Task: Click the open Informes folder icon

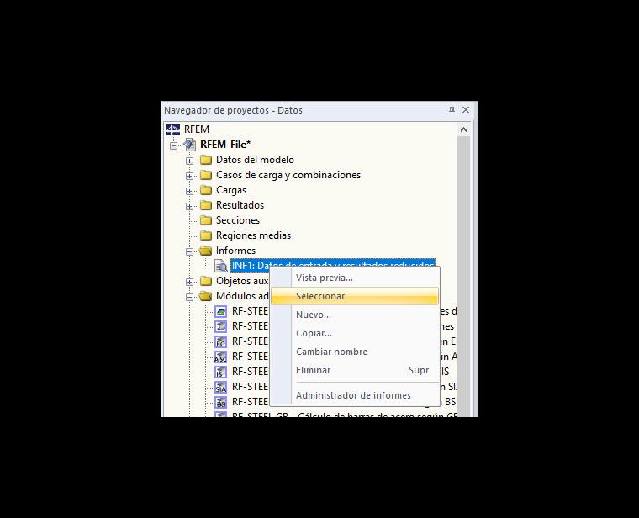Action: [206, 251]
